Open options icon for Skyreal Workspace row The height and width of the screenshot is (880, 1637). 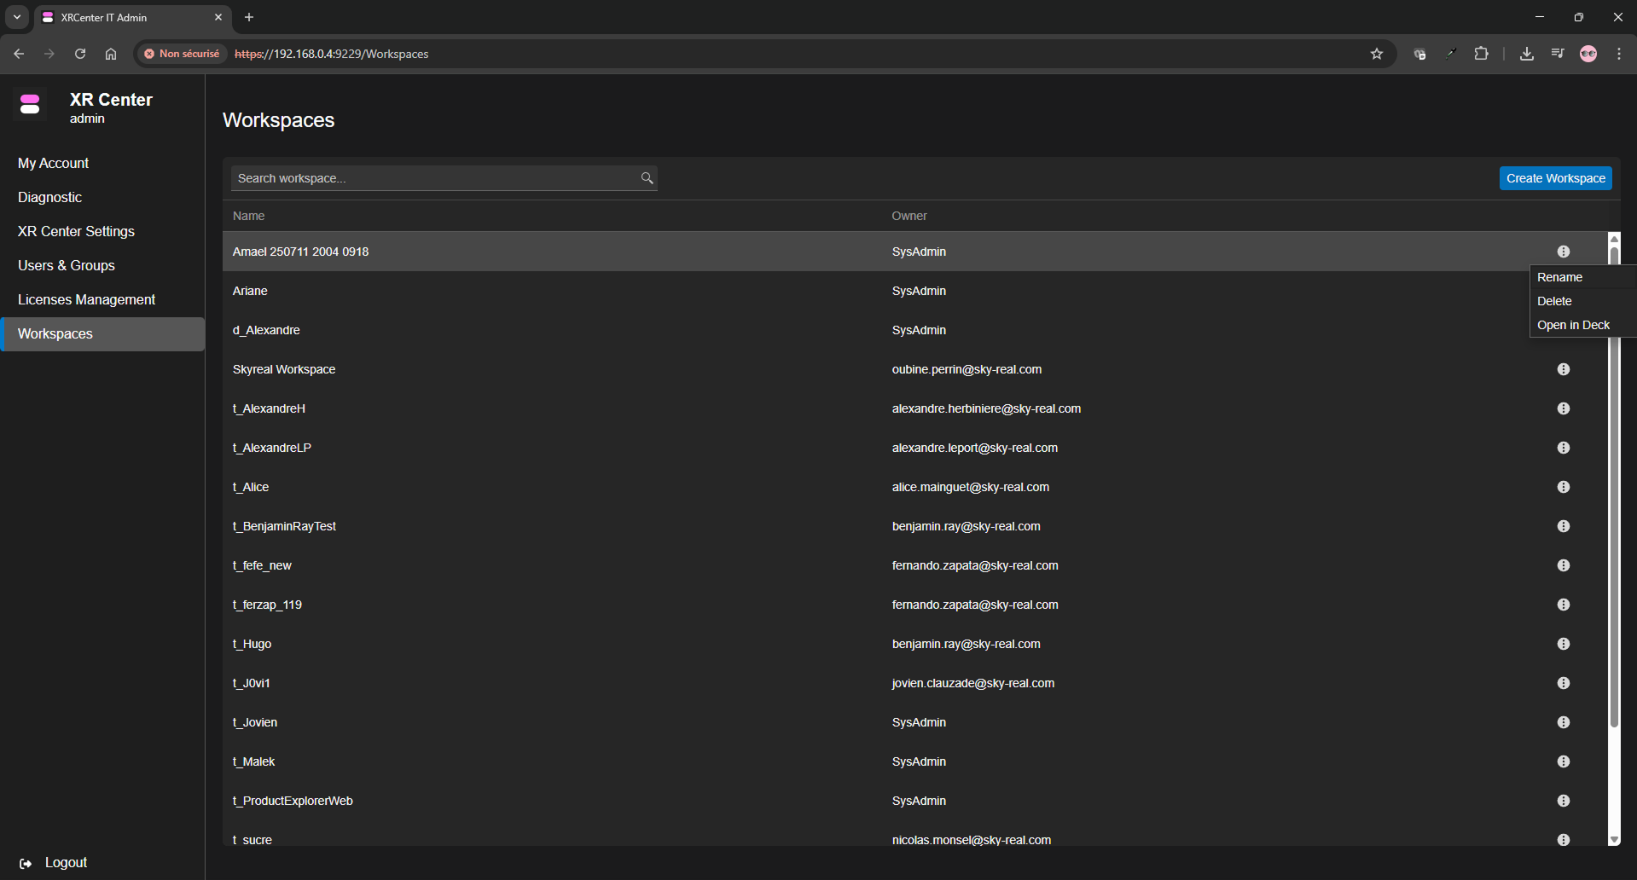click(x=1563, y=369)
